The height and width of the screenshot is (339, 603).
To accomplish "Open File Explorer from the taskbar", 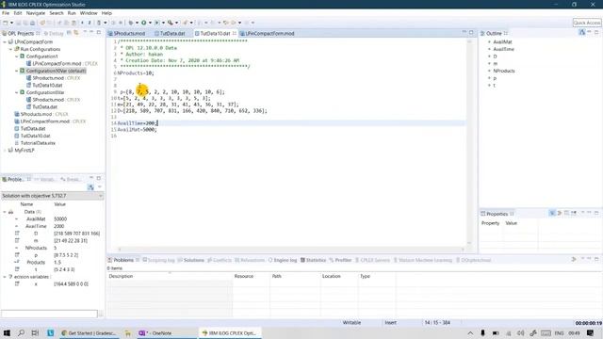I will [128, 332].
